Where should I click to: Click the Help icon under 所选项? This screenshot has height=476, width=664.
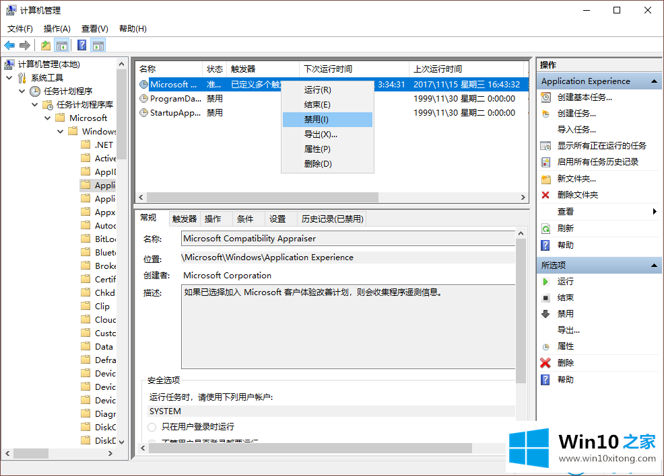(545, 380)
